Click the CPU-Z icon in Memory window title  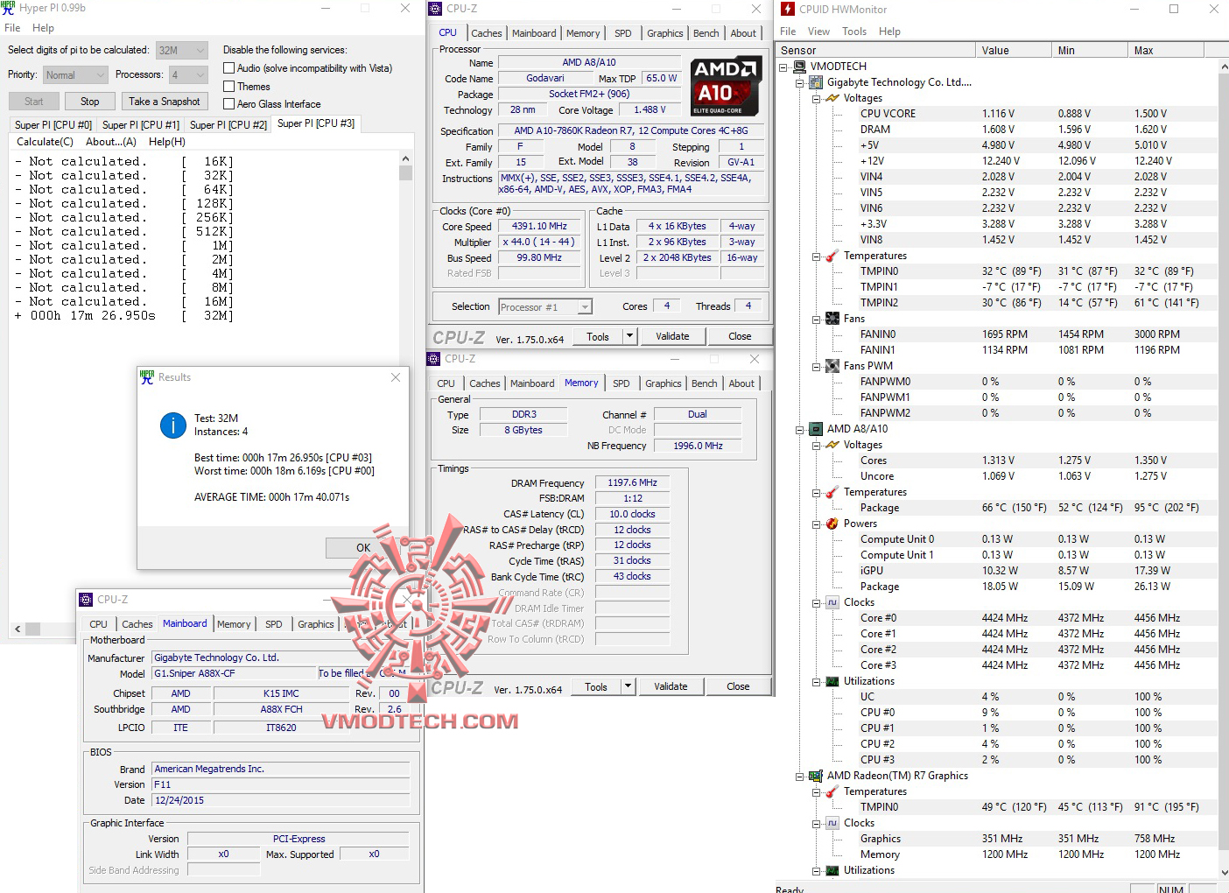click(433, 359)
